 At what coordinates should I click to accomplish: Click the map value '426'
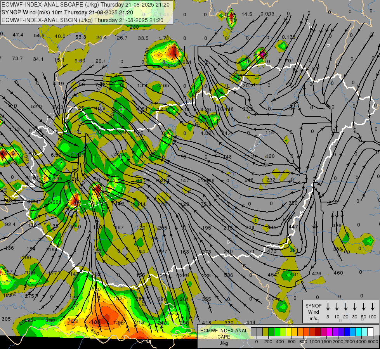click(316, 274)
